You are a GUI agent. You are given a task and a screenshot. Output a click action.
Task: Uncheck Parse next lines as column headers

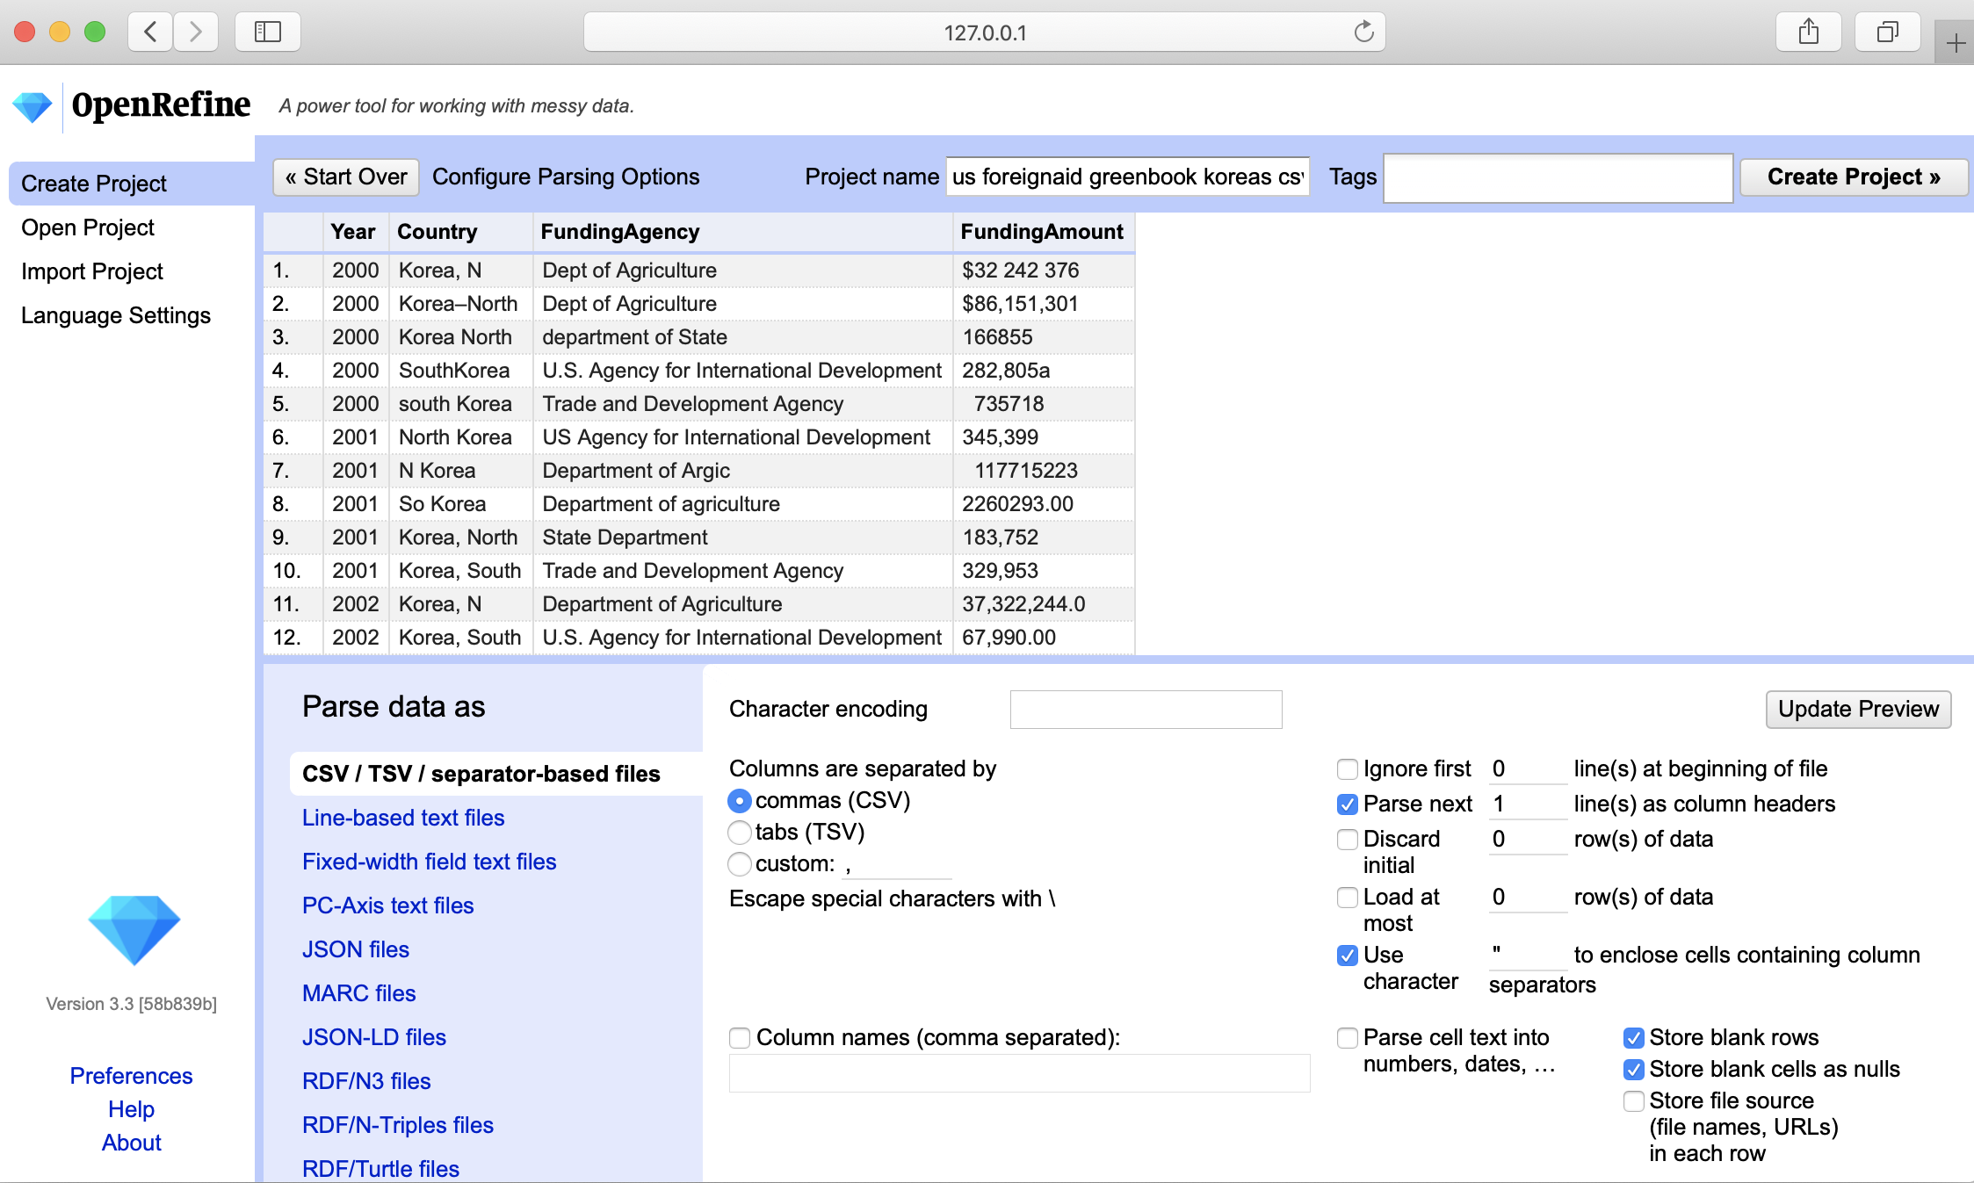[1347, 804]
